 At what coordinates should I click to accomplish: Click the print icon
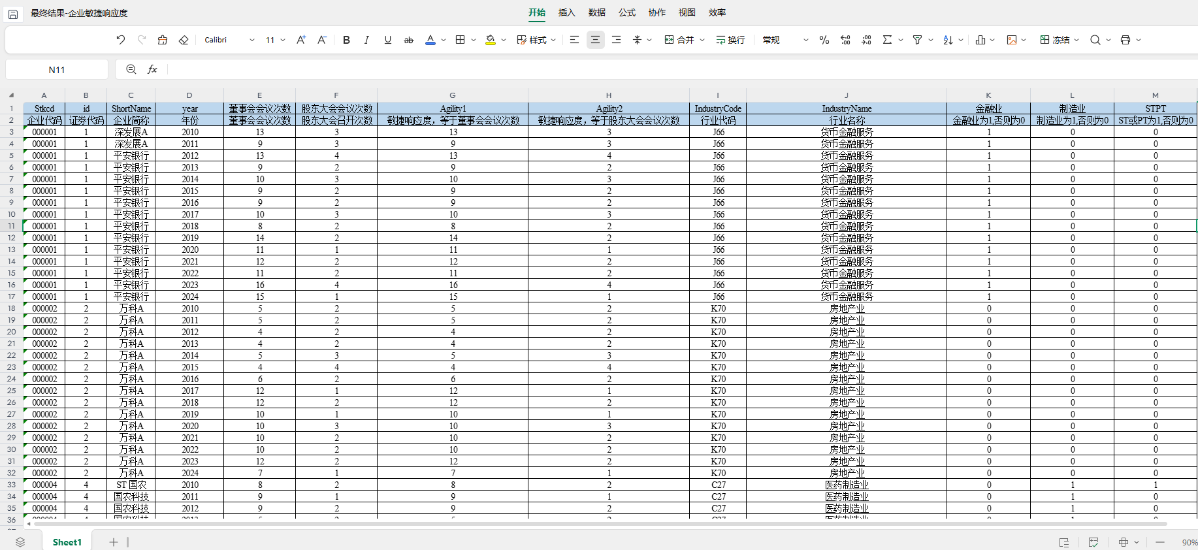pos(1125,40)
